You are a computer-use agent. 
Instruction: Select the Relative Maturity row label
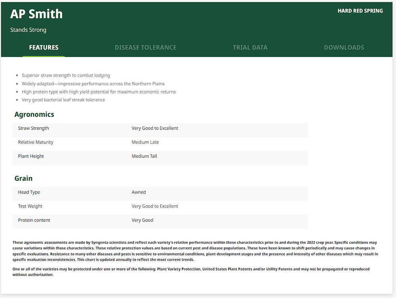point(36,142)
